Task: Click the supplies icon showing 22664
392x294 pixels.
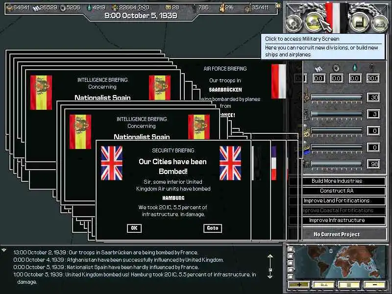Action: pos(115,8)
